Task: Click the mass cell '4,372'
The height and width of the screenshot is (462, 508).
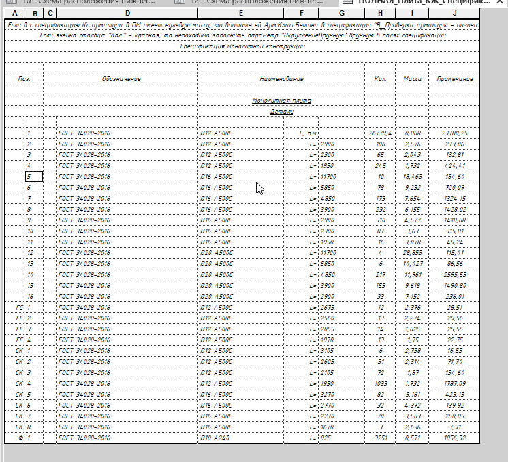Action: click(x=412, y=406)
